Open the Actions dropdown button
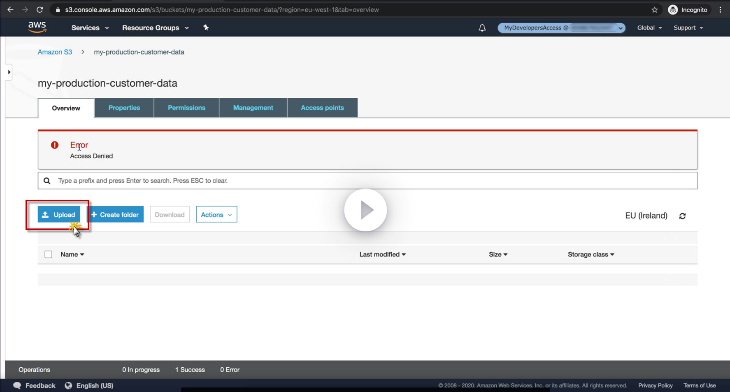Image resolution: width=730 pixels, height=392 pixels. (x=216, y=214)
